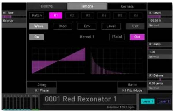
Task: Toggle the Out button
Action: [x=137, y=37]
